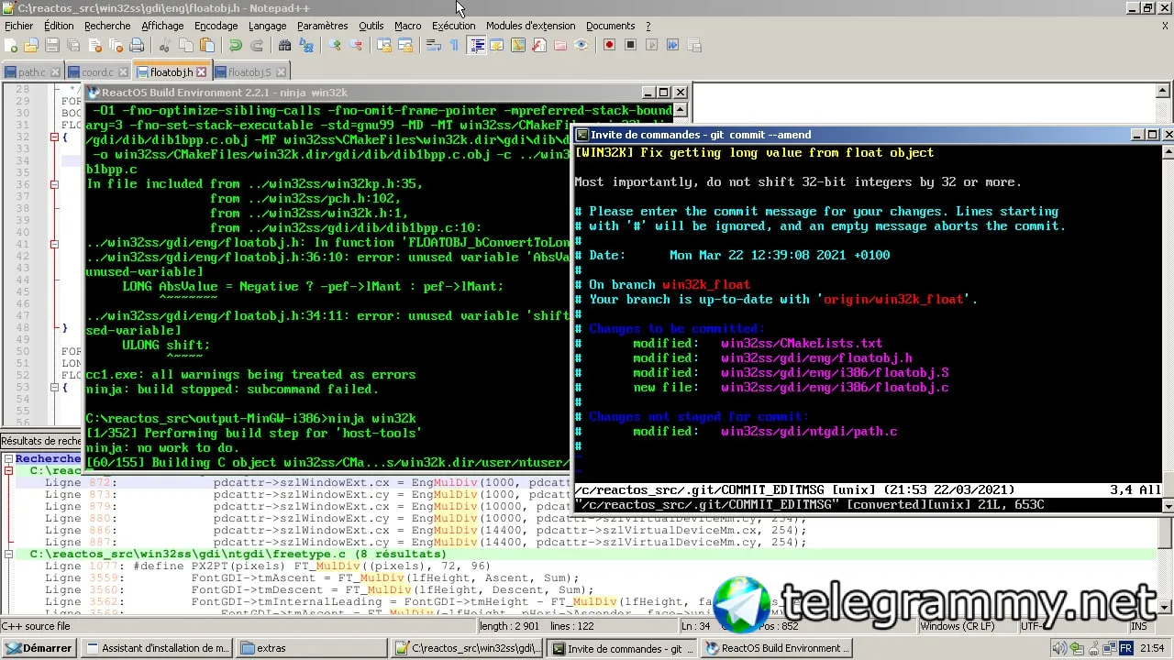Image resolution: width=1174 pixels, height=660 pixels.
Task: Switch to the coord.c tab
Action: point(97,72)
